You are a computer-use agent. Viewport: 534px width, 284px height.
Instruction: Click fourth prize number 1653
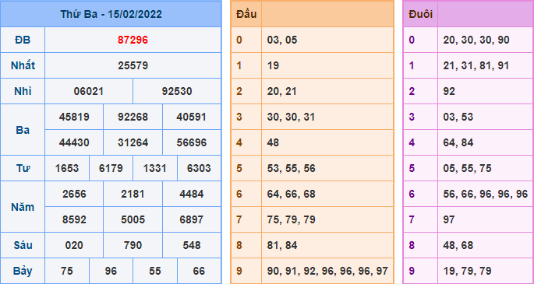(67, 169)
